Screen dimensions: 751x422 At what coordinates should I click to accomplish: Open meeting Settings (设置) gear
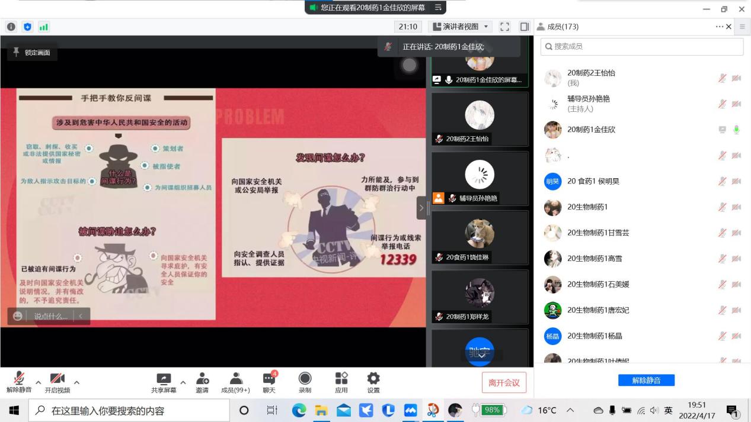point(373,382)
